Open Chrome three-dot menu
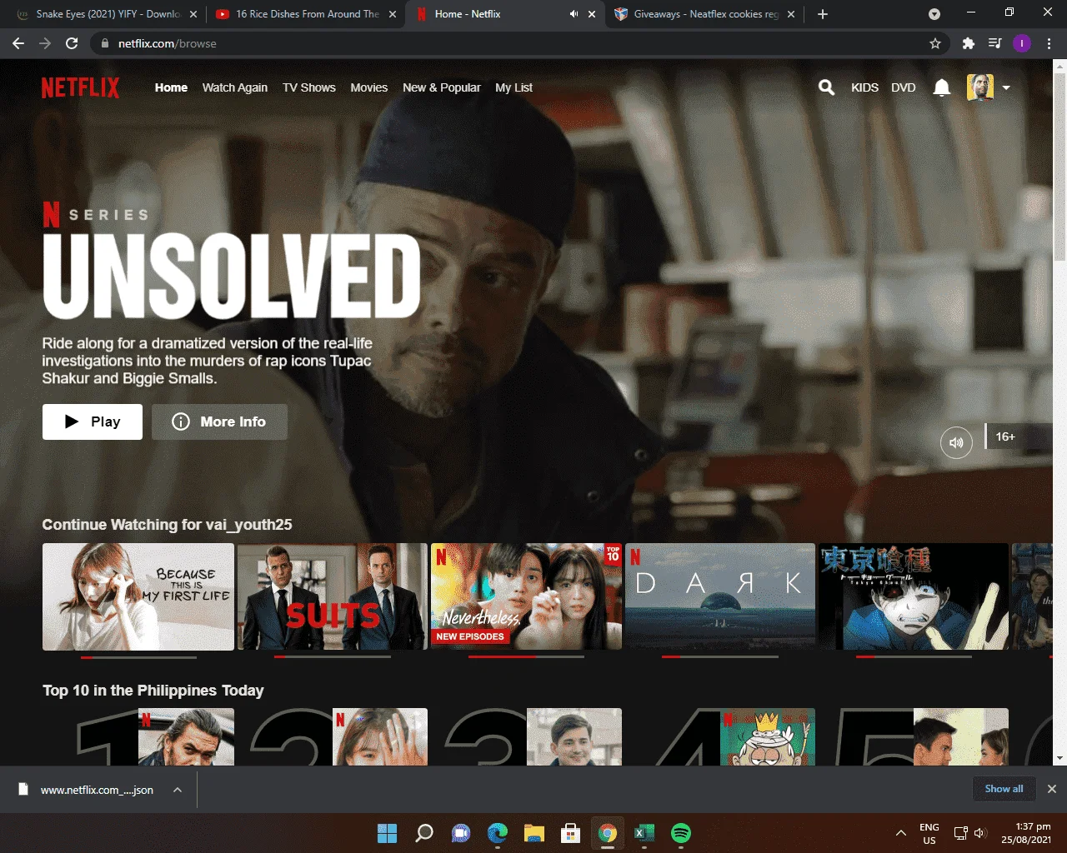Viewport: 1067px width, 853px height. coord(1049,43)
